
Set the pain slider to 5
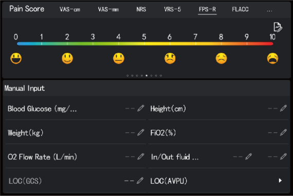tap(144, 44)
